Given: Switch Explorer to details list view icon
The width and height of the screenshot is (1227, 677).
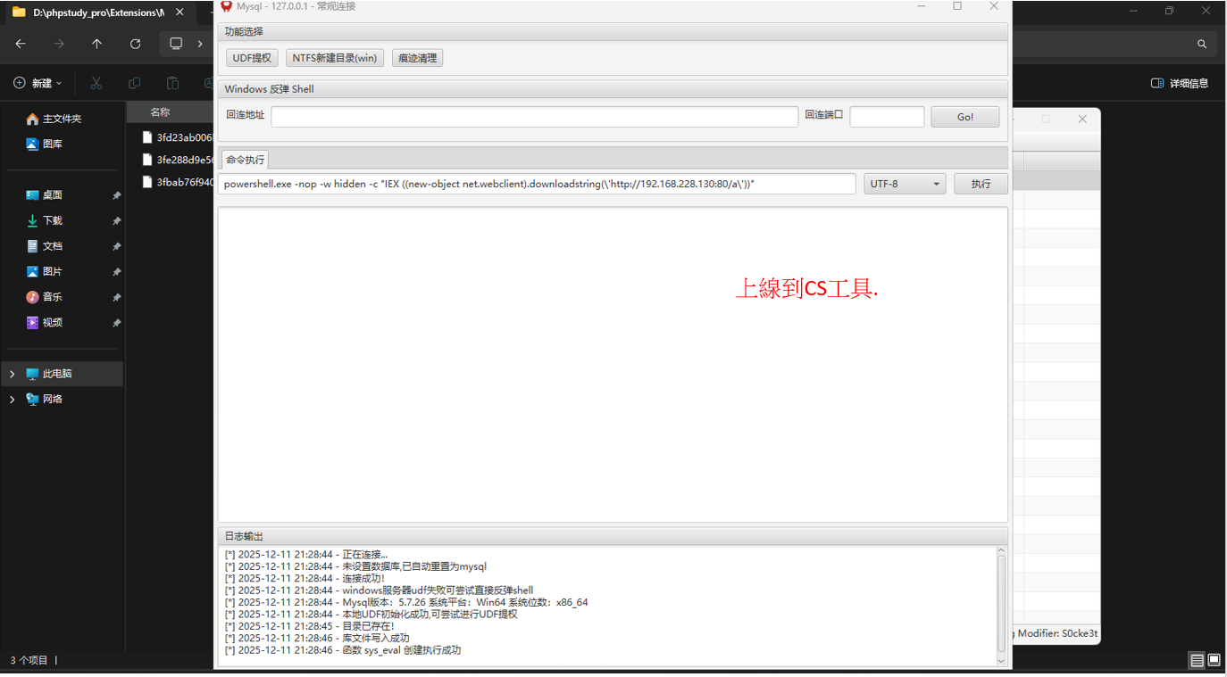Looking at the screenshot, I should click(x=1197, y=661).
